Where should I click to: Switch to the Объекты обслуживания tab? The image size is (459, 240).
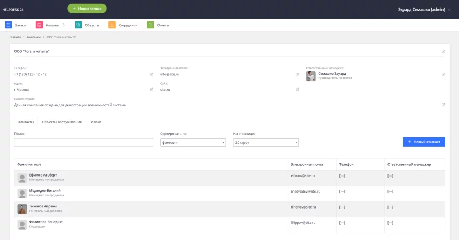coord(62,122)
